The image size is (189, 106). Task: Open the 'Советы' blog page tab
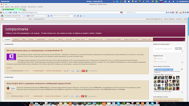(x=16, y=39)
